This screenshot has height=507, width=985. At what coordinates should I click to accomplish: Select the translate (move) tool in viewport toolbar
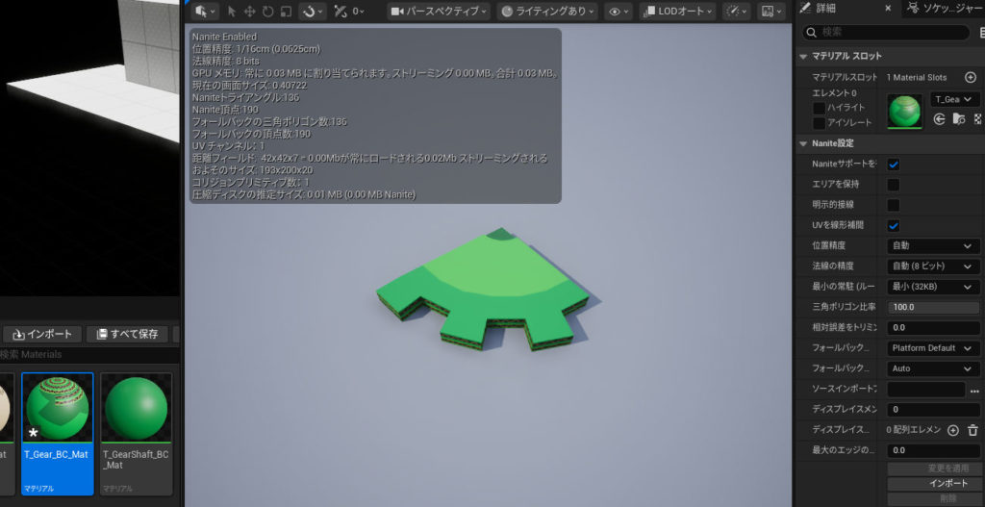[x=250, y=12]
